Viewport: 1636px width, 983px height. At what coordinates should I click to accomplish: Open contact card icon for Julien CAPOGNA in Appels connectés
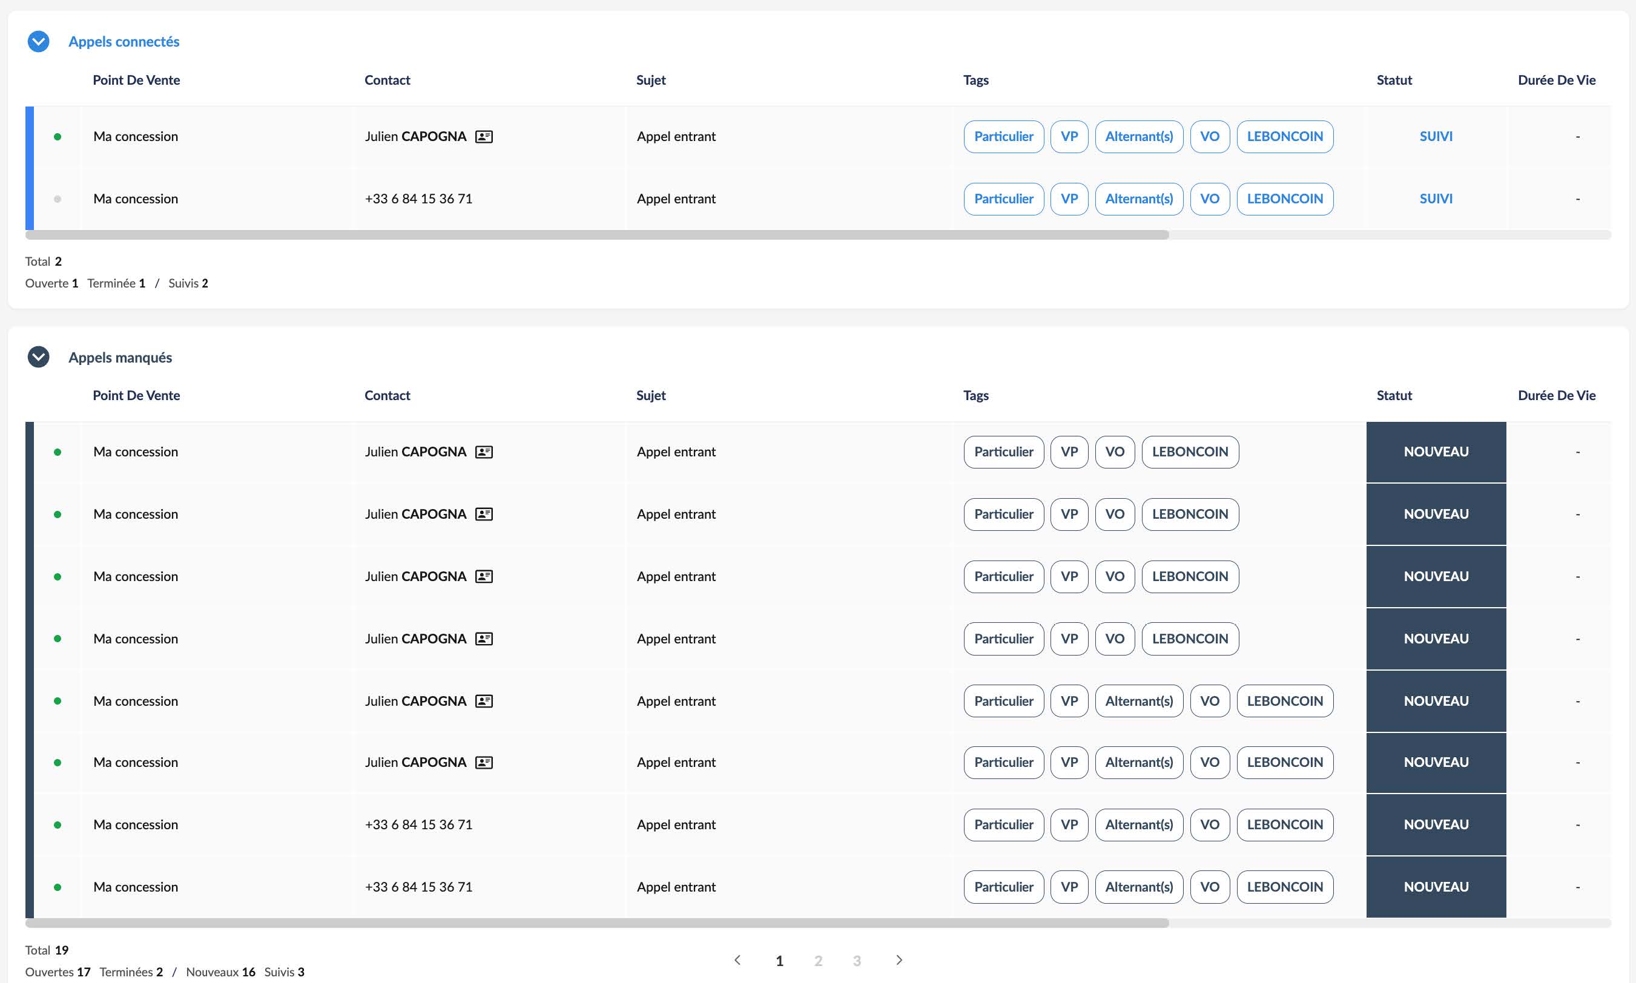click(x=484, y=136)
